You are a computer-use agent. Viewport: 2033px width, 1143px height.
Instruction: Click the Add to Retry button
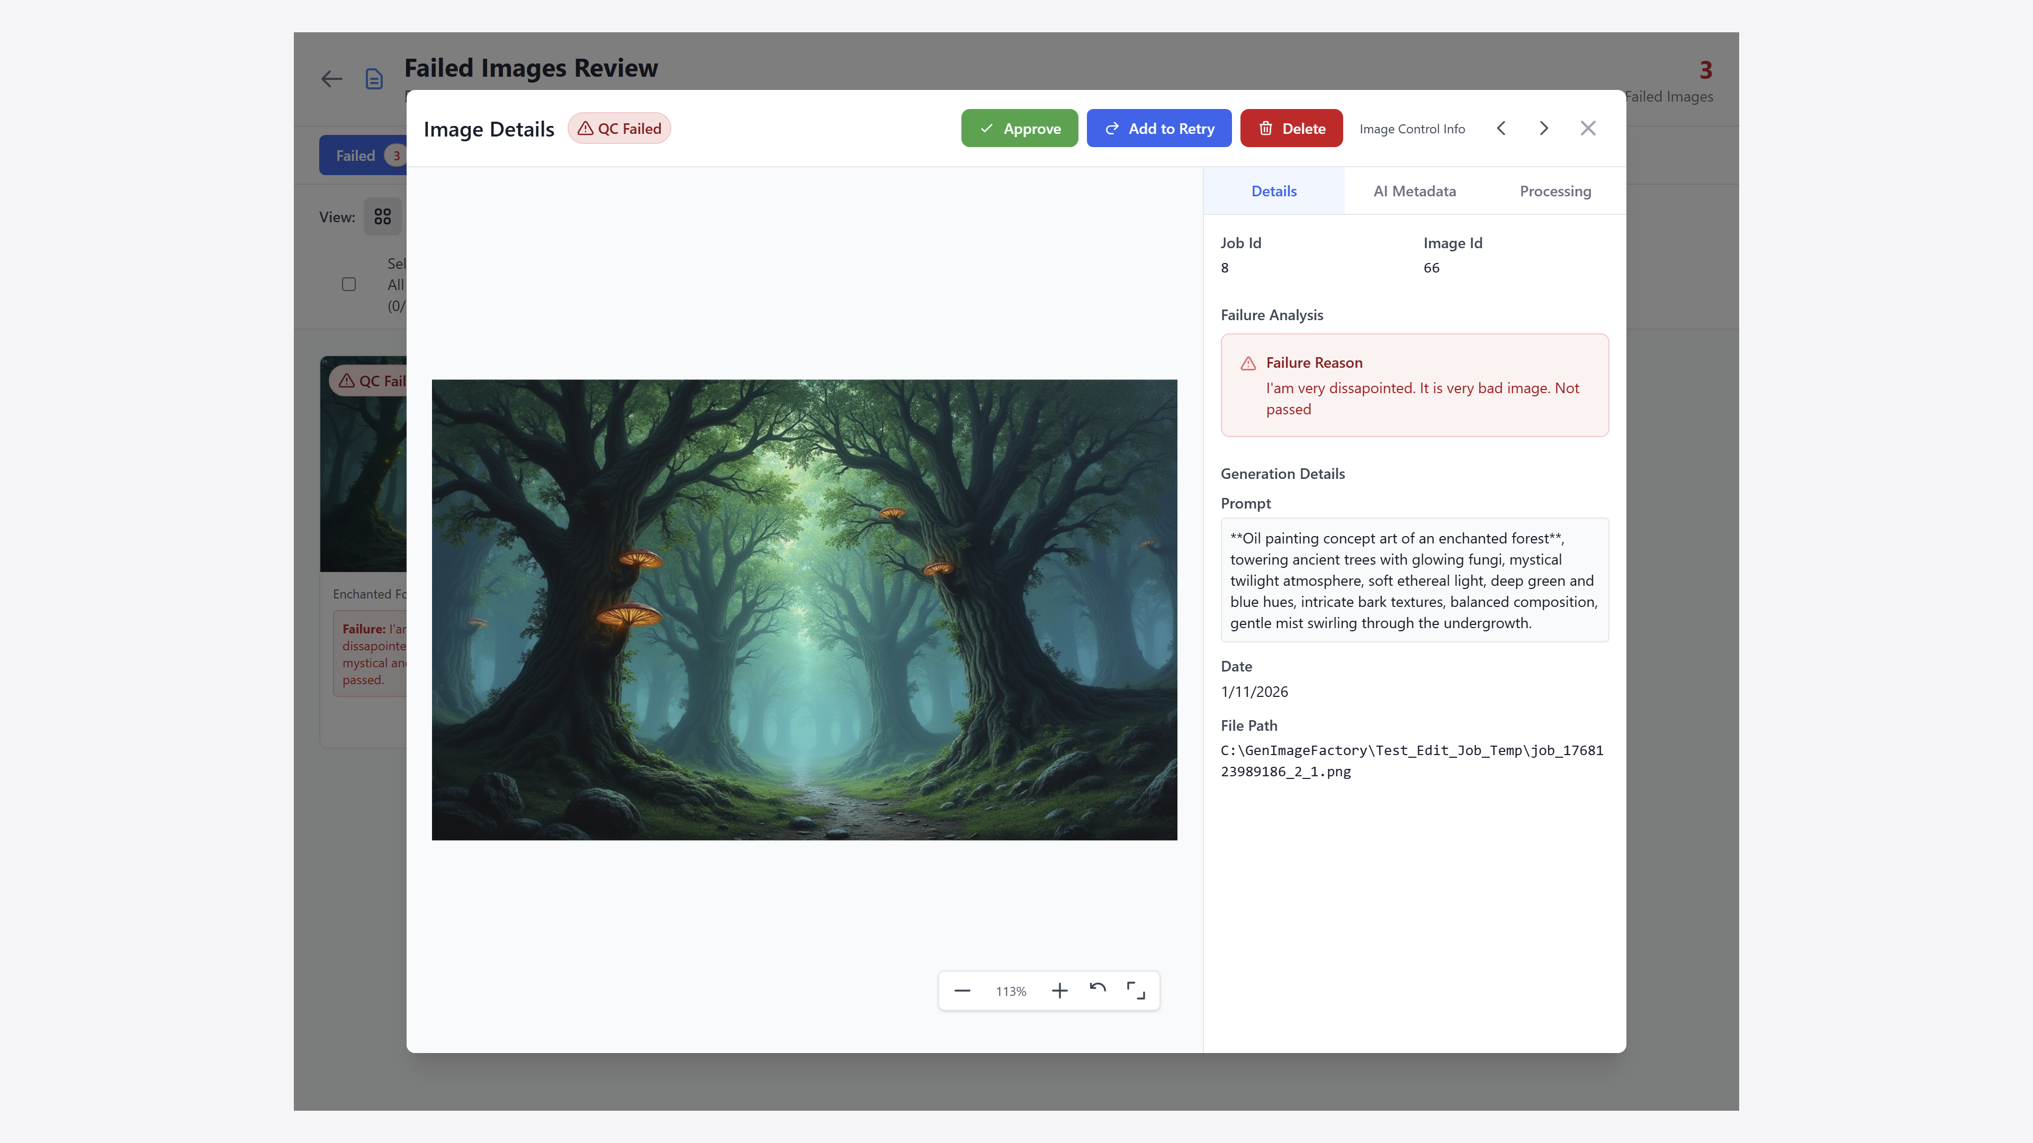[x=1158, y=129]
